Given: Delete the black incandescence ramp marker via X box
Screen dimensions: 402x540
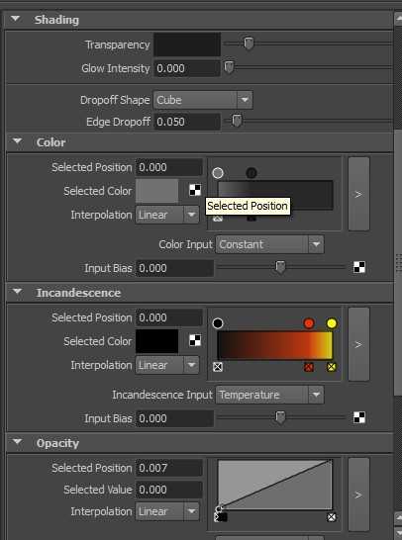Looking at the screenshot, I should (x=218, y=367).
